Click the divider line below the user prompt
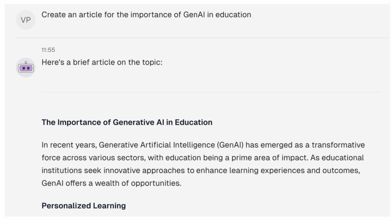392x220 pixels. (203, 38)
